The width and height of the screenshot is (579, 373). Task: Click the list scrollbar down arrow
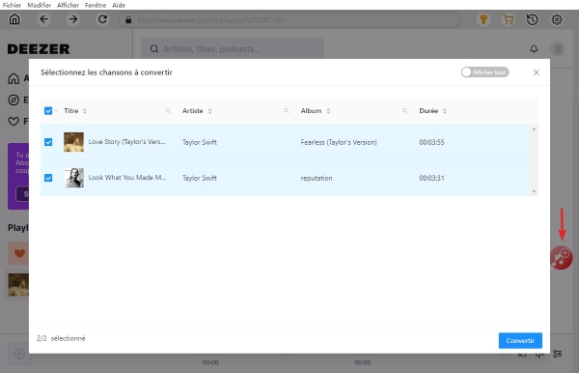coord(534,191)
